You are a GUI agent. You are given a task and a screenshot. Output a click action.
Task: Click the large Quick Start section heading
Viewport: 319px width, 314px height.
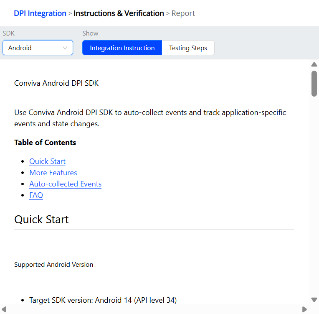(41, 220)
